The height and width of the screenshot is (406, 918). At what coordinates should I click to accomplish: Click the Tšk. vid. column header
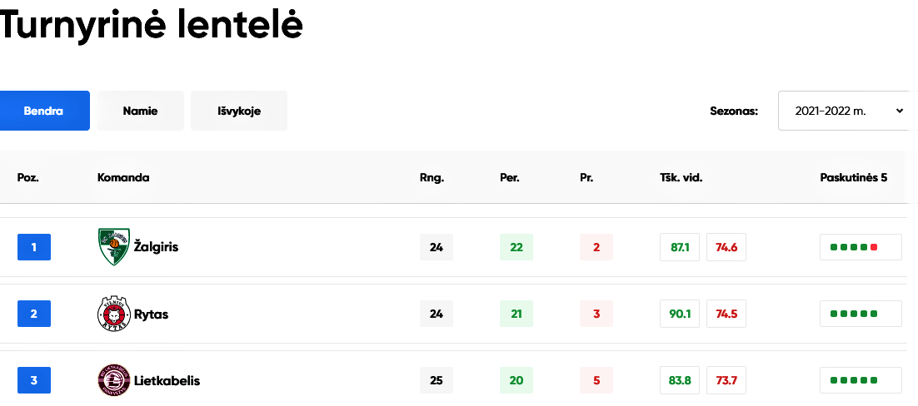click(681, 178)
